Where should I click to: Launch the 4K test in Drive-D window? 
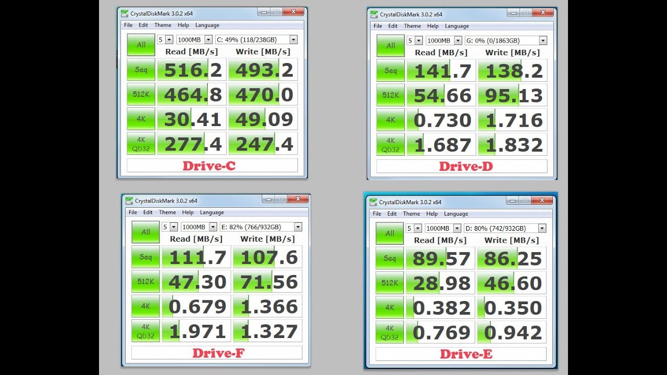click(x=390, y=120)
